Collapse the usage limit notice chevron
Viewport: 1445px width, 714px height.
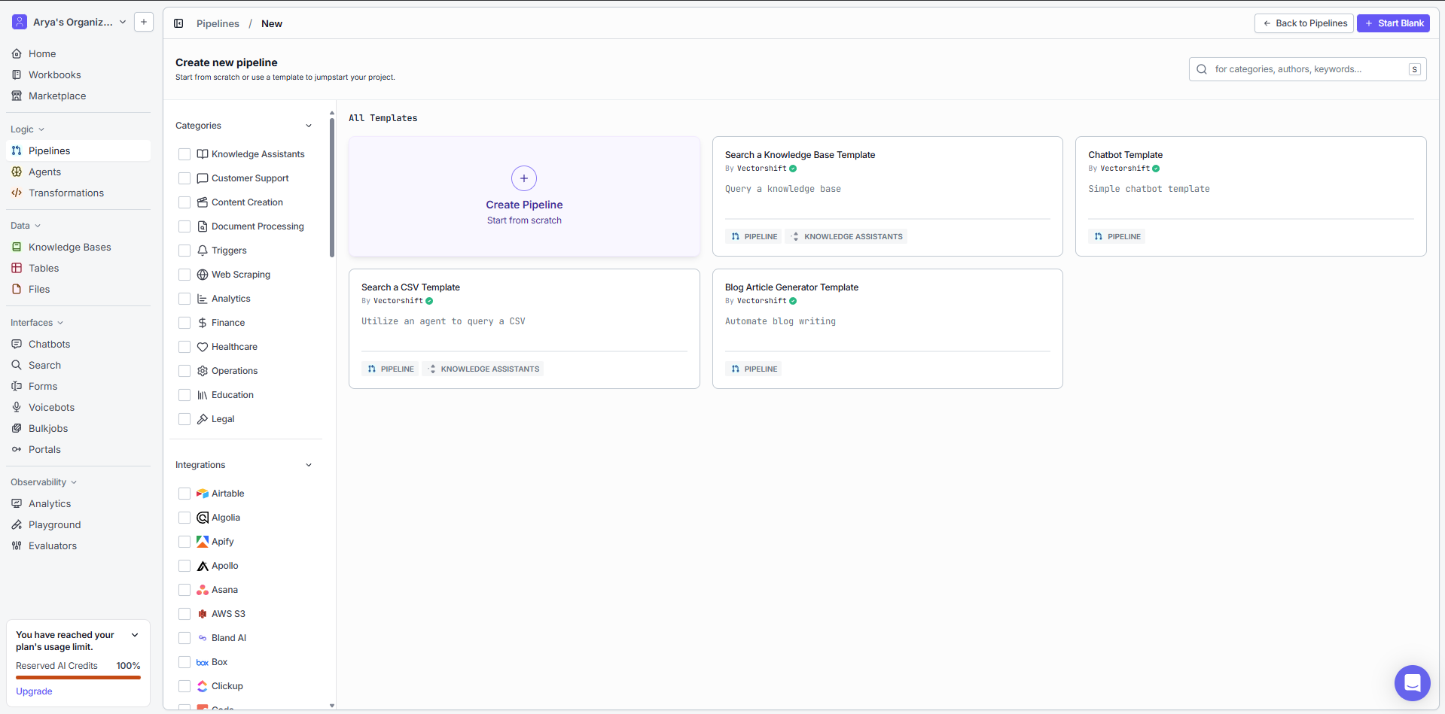[135, 635]
